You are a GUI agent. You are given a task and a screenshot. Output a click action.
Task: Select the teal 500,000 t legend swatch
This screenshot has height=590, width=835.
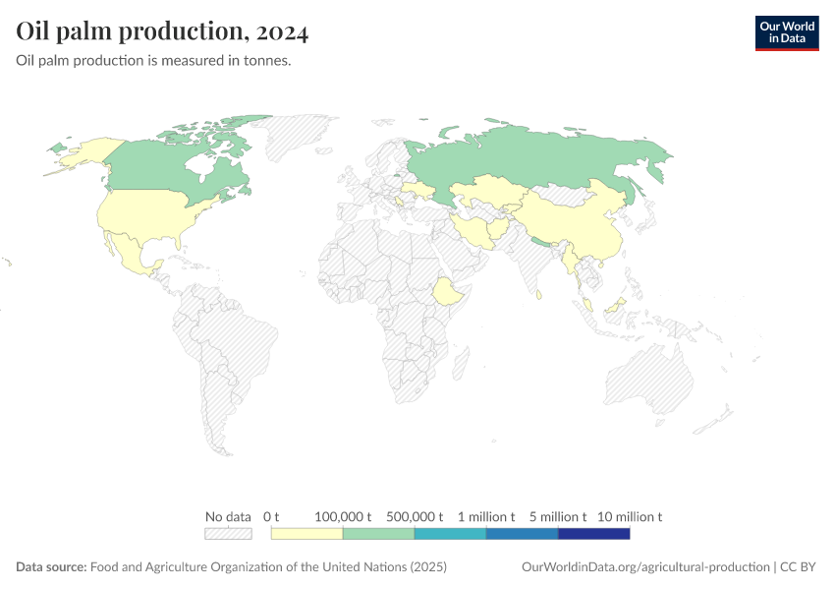[x=450, y=534]
